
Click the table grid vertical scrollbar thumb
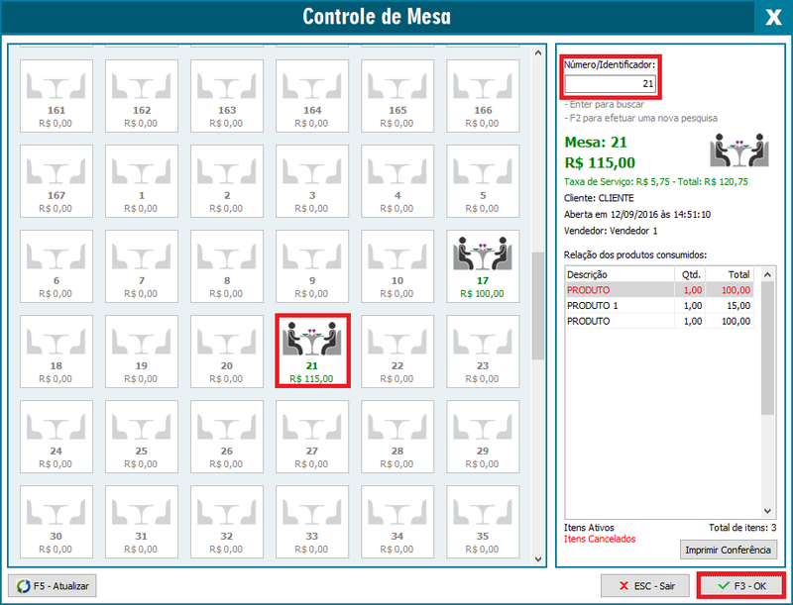click(x=538, y=305)
